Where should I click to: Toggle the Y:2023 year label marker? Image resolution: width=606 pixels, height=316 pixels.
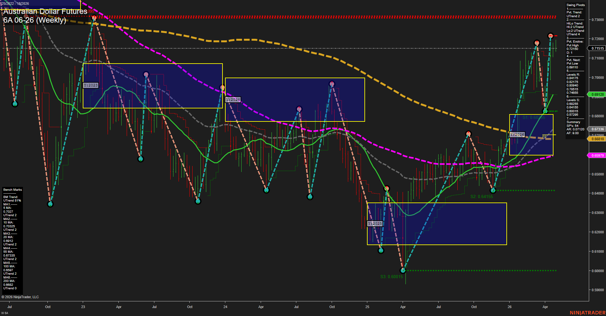coord(90,85)
